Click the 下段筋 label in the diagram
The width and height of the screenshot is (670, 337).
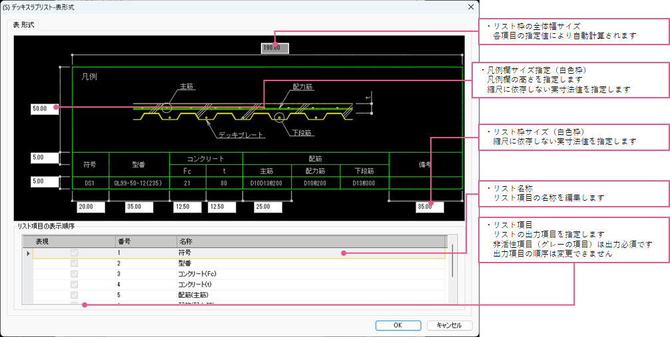click(304, 133)
